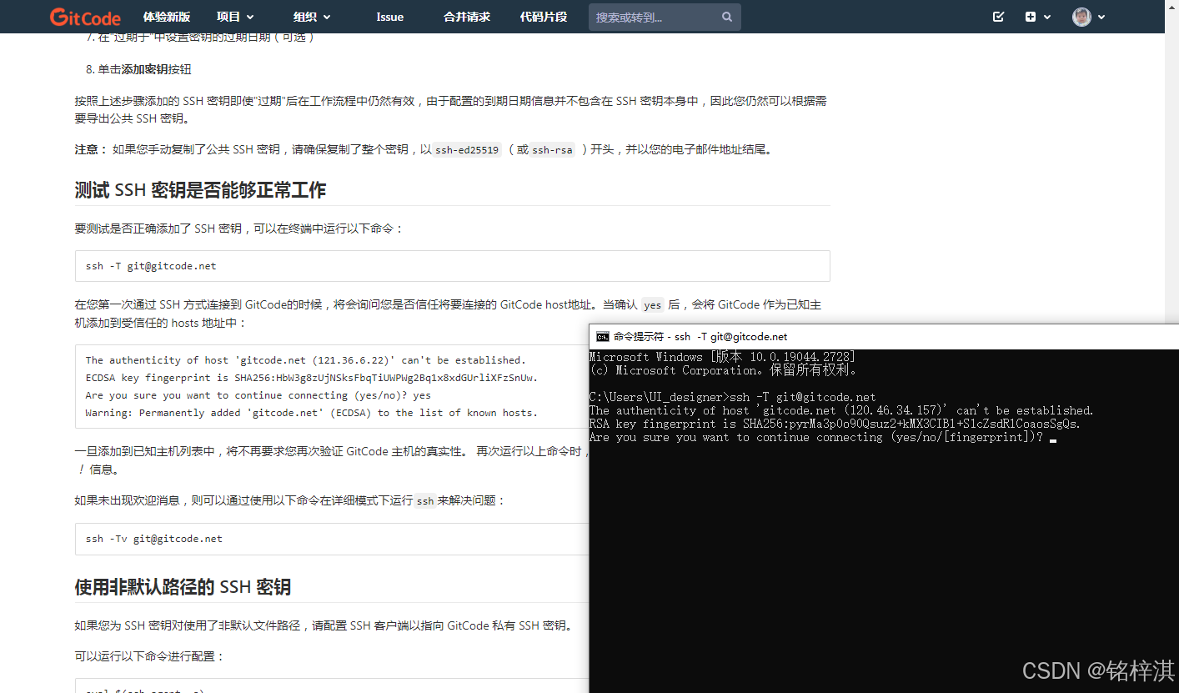Focus the 搜索或转到 search field

point(665,17)
